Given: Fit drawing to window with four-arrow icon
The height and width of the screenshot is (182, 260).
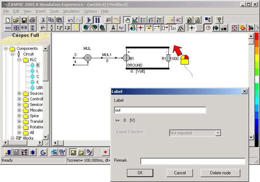Looking at the screenshot, I should (x=16, y=28).
